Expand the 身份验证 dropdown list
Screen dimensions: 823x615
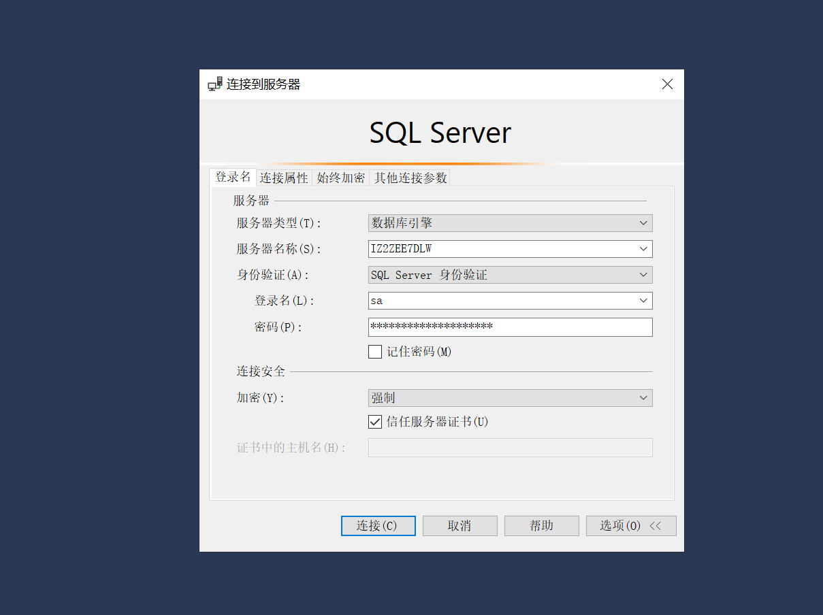point(643,275)
